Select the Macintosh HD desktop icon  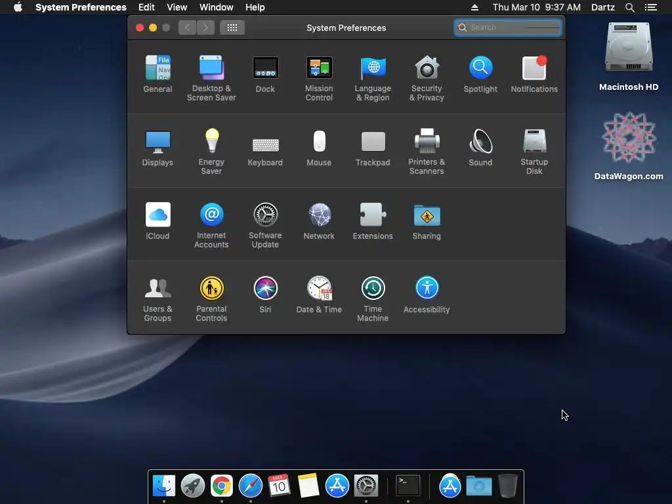click(628, 56)
